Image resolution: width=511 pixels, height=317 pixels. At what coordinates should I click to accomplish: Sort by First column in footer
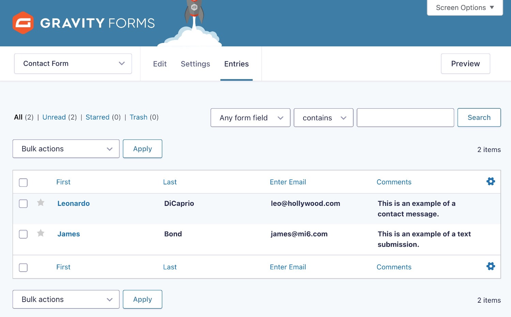pyautogui.click(x=63, y=267)
